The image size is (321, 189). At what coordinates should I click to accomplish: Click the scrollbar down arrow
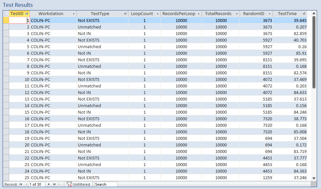click(314, 178)
